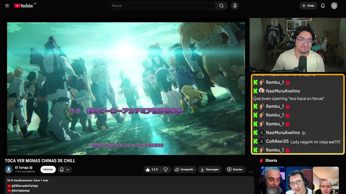Open the account avatar menu
346x194 pixels.
click(334, 6)
